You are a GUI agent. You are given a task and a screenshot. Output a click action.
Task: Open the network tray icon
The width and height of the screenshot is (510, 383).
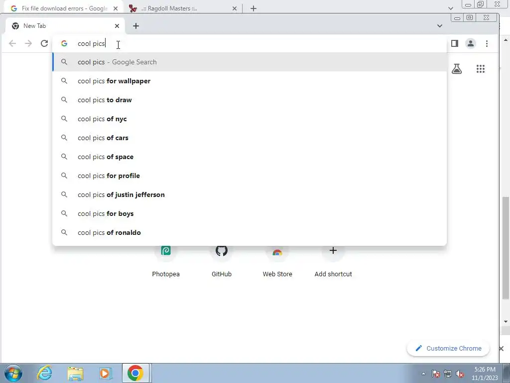click(448, 374)
